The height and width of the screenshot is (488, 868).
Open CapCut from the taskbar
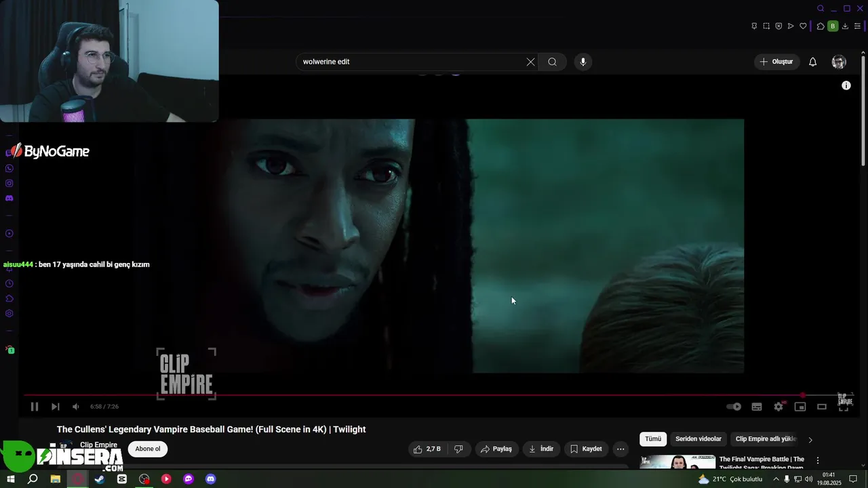click(122, 479)
